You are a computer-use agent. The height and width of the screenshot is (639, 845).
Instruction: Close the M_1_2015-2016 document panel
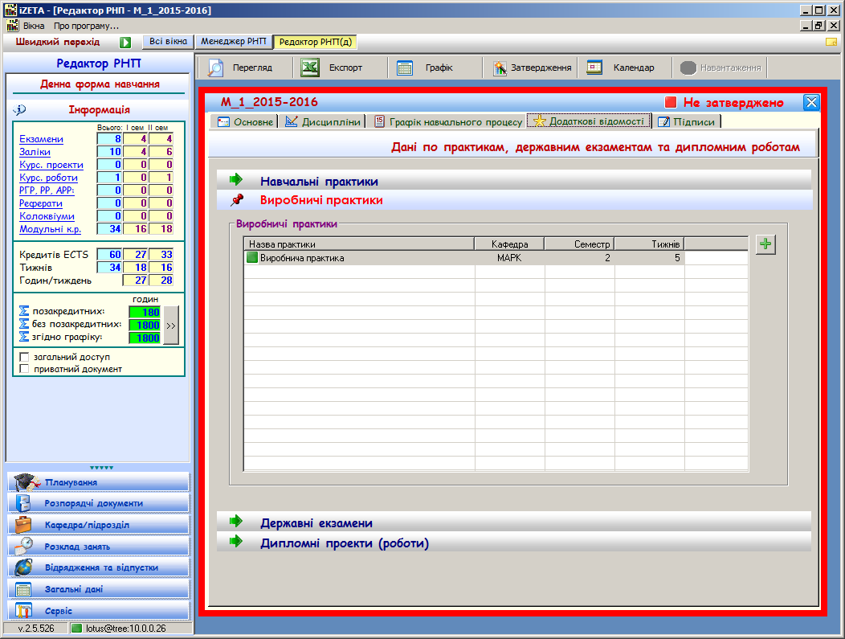point(811,102)
